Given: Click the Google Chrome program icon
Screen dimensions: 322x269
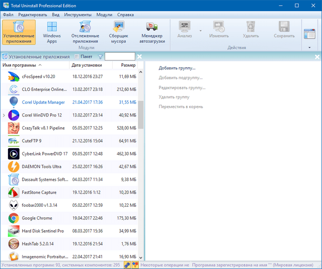Looking at the screenshot, I should pos(14,218).
